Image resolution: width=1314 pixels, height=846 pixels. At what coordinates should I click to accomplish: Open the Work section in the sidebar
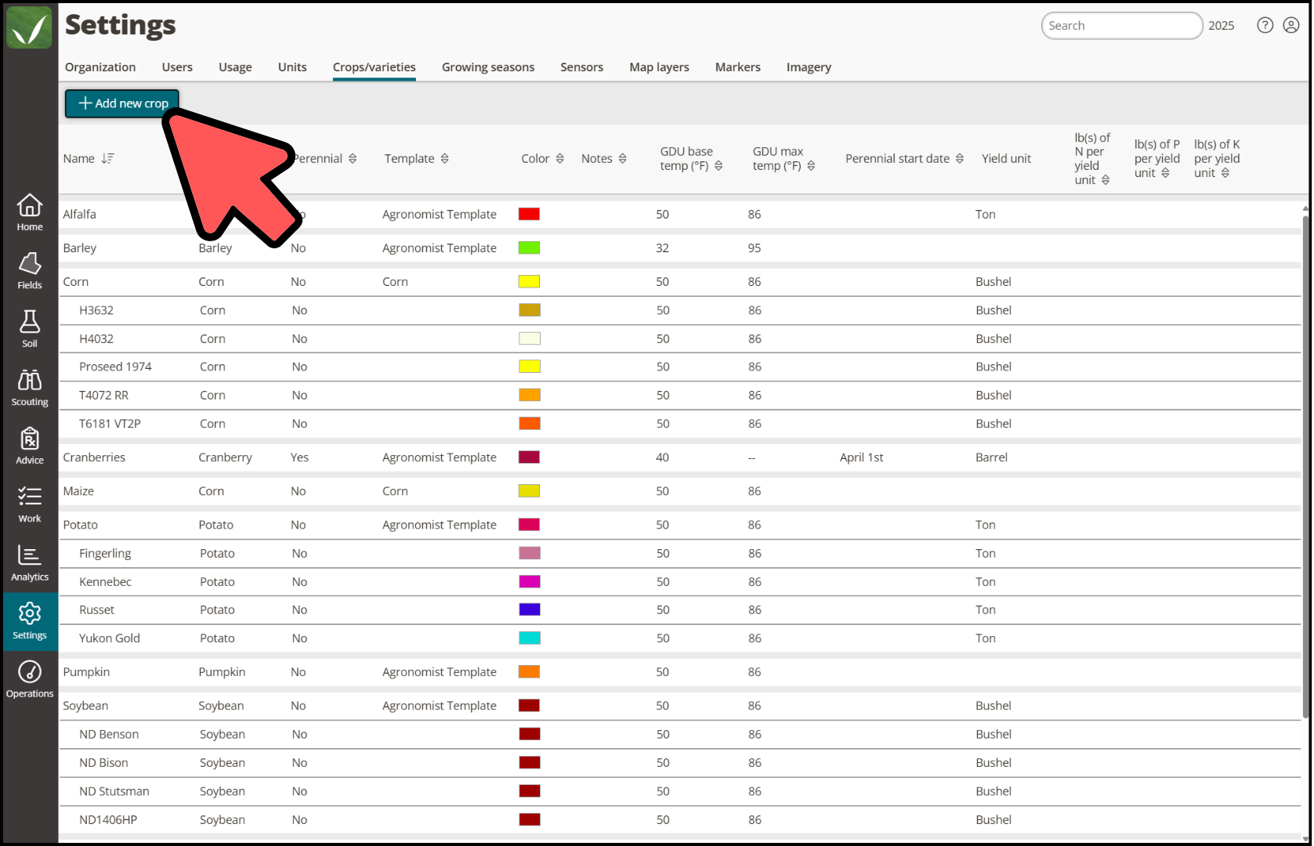30,504
